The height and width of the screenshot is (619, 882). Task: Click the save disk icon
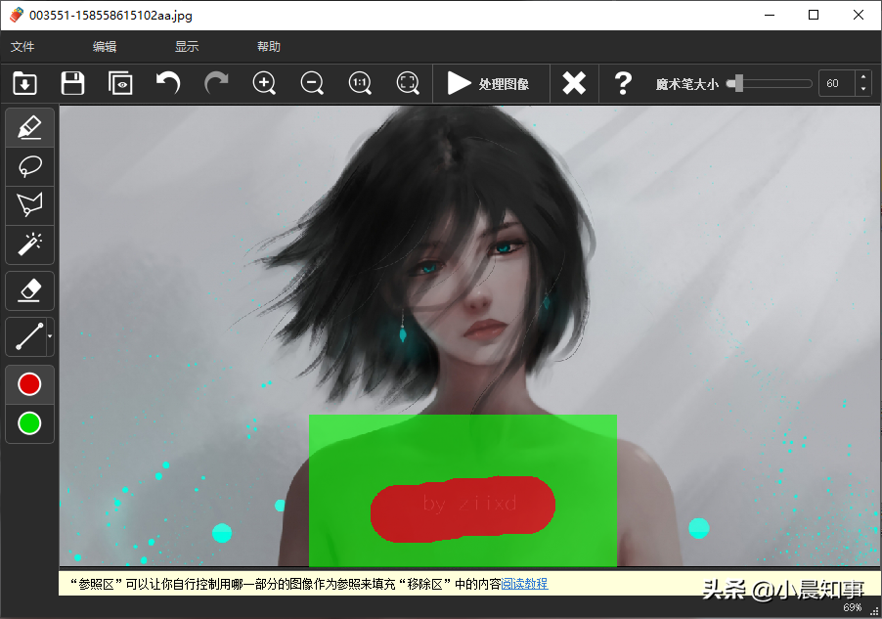(72, 83)
